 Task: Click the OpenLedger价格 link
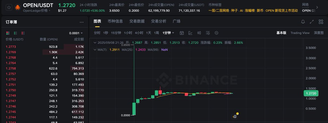36,11
